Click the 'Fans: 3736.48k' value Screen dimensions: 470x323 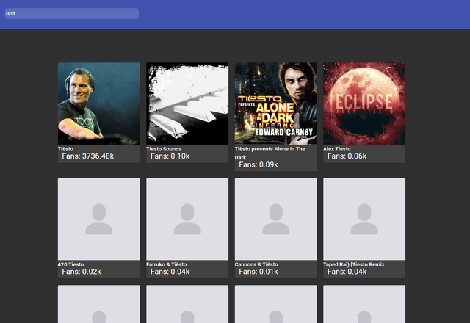click(88, 156)
